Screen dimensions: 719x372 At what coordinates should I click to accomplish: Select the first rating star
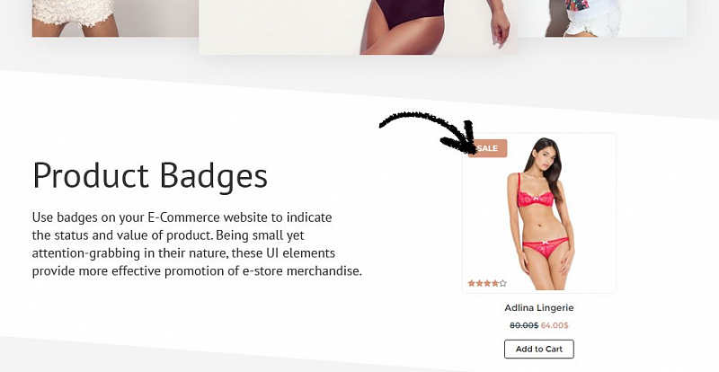471,283
